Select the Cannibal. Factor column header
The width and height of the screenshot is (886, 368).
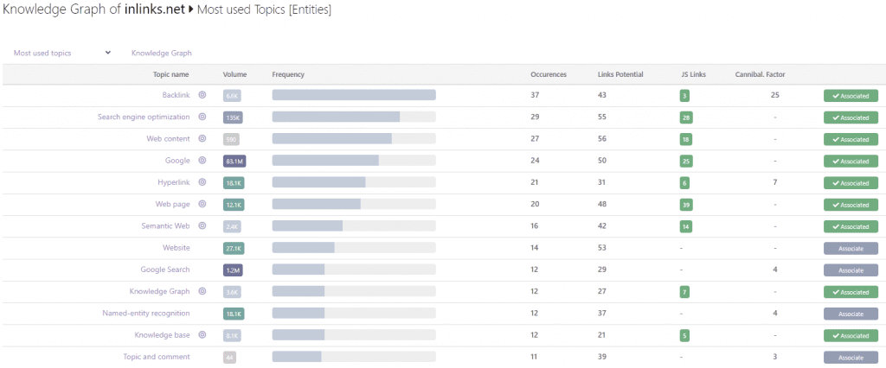click(x=760, y=74)
